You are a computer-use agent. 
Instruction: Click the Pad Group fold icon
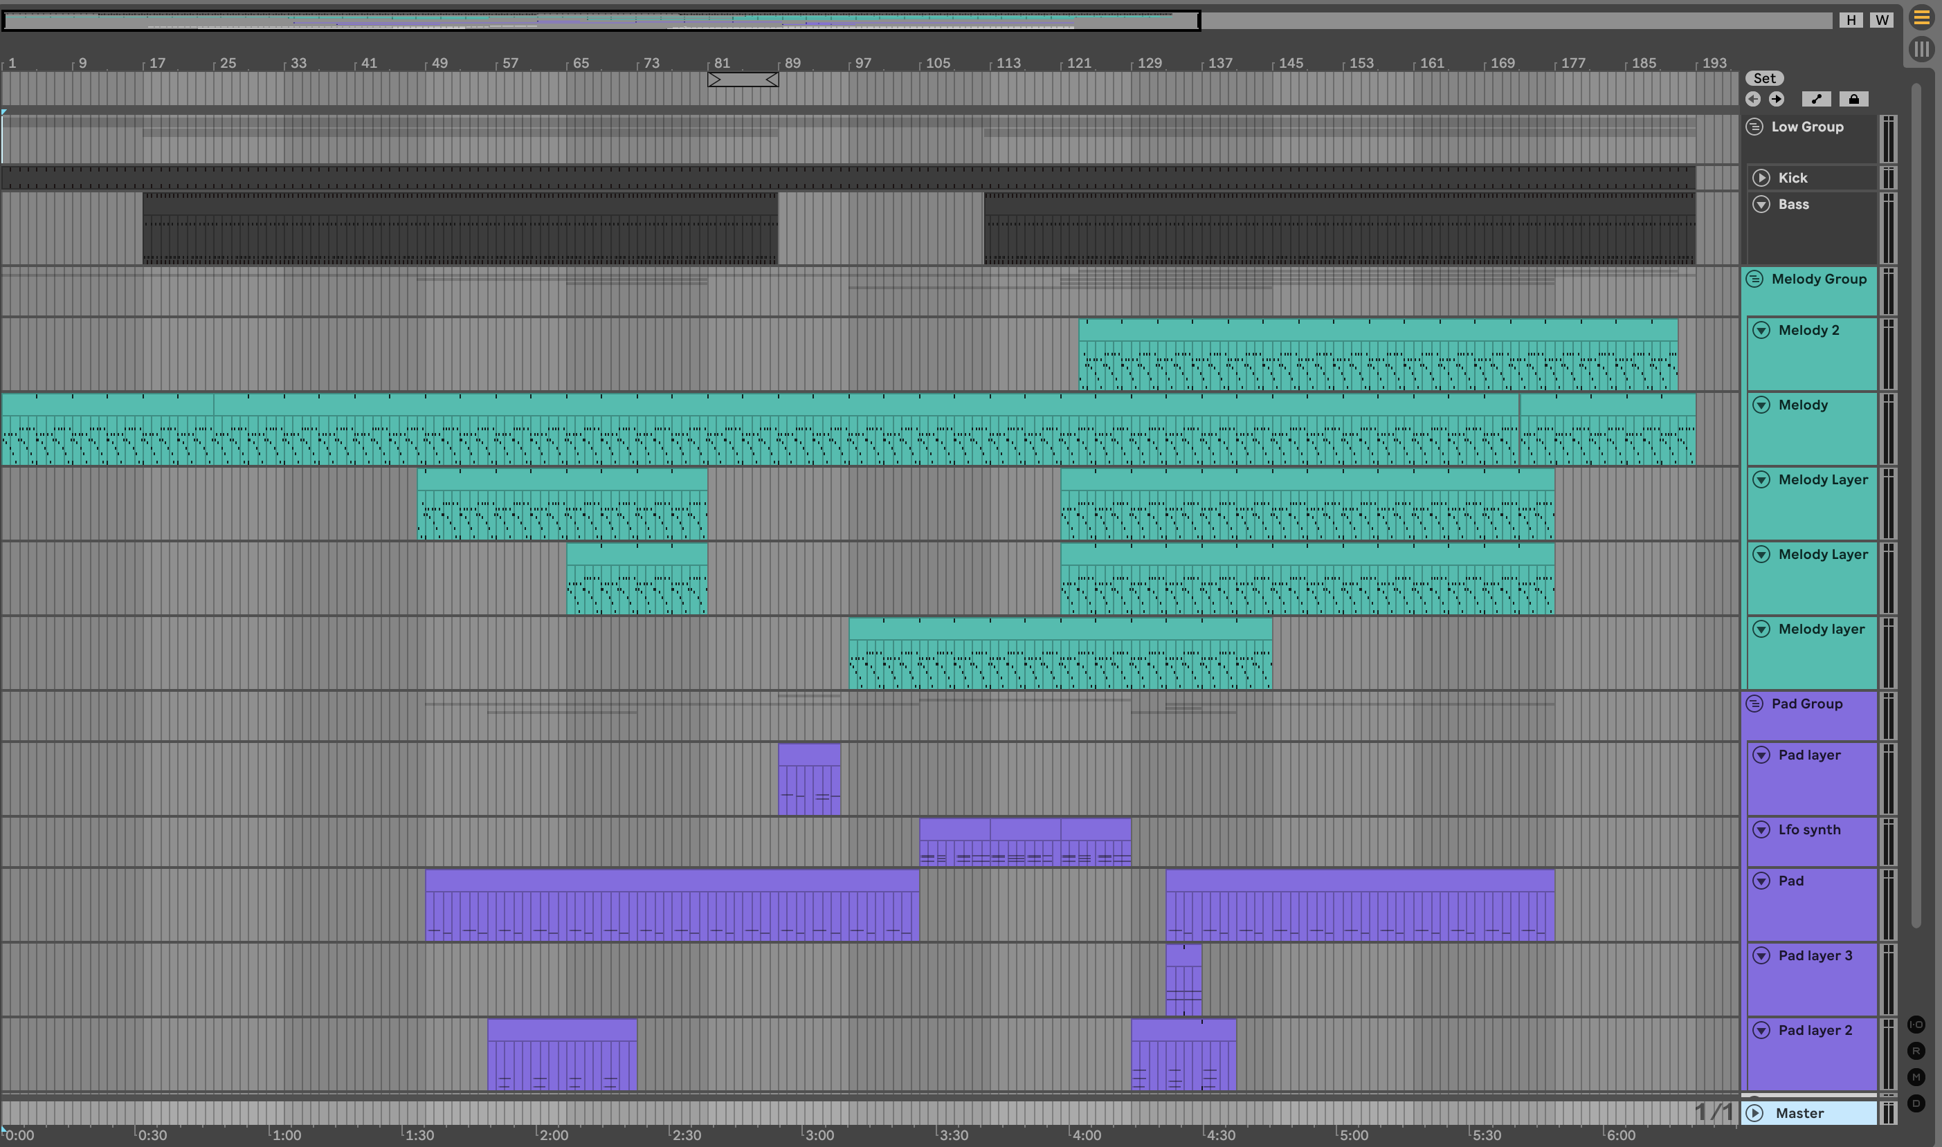point(1755,704)
